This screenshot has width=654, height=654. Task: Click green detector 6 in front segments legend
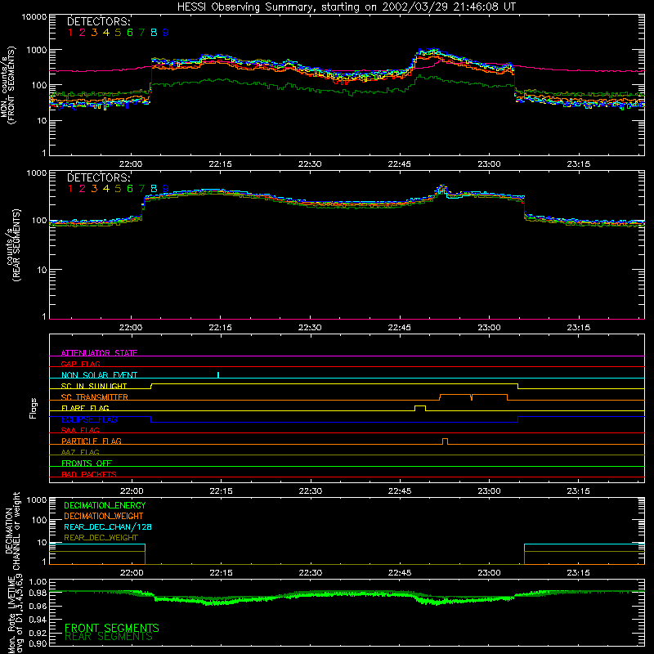pyautogui.click(x=130, y=33)
